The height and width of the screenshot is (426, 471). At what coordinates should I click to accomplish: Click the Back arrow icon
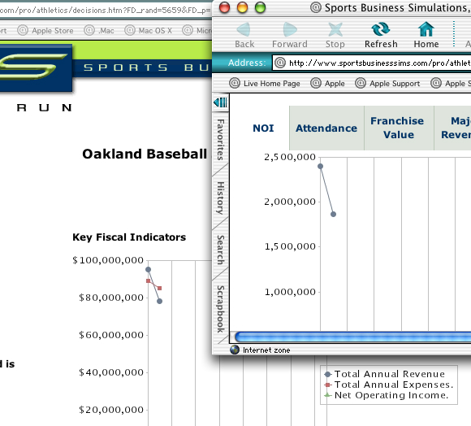[x=244, y=30]
